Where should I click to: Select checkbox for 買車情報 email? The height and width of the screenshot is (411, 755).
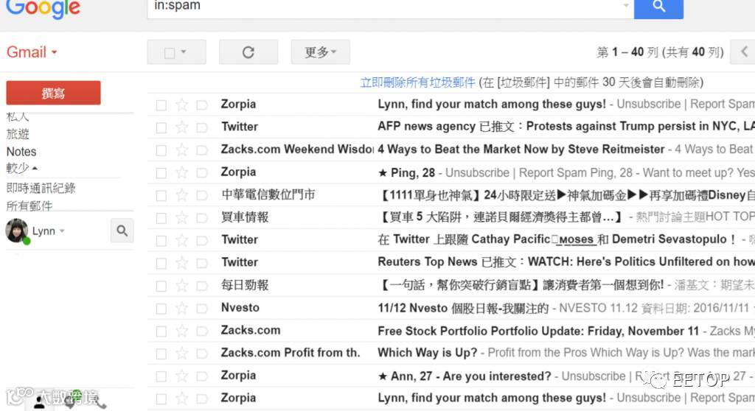tap(161, 218)
